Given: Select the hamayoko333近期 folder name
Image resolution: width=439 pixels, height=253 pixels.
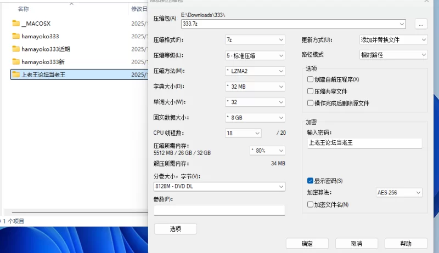Looking at the screenshot, I should 46,49.
